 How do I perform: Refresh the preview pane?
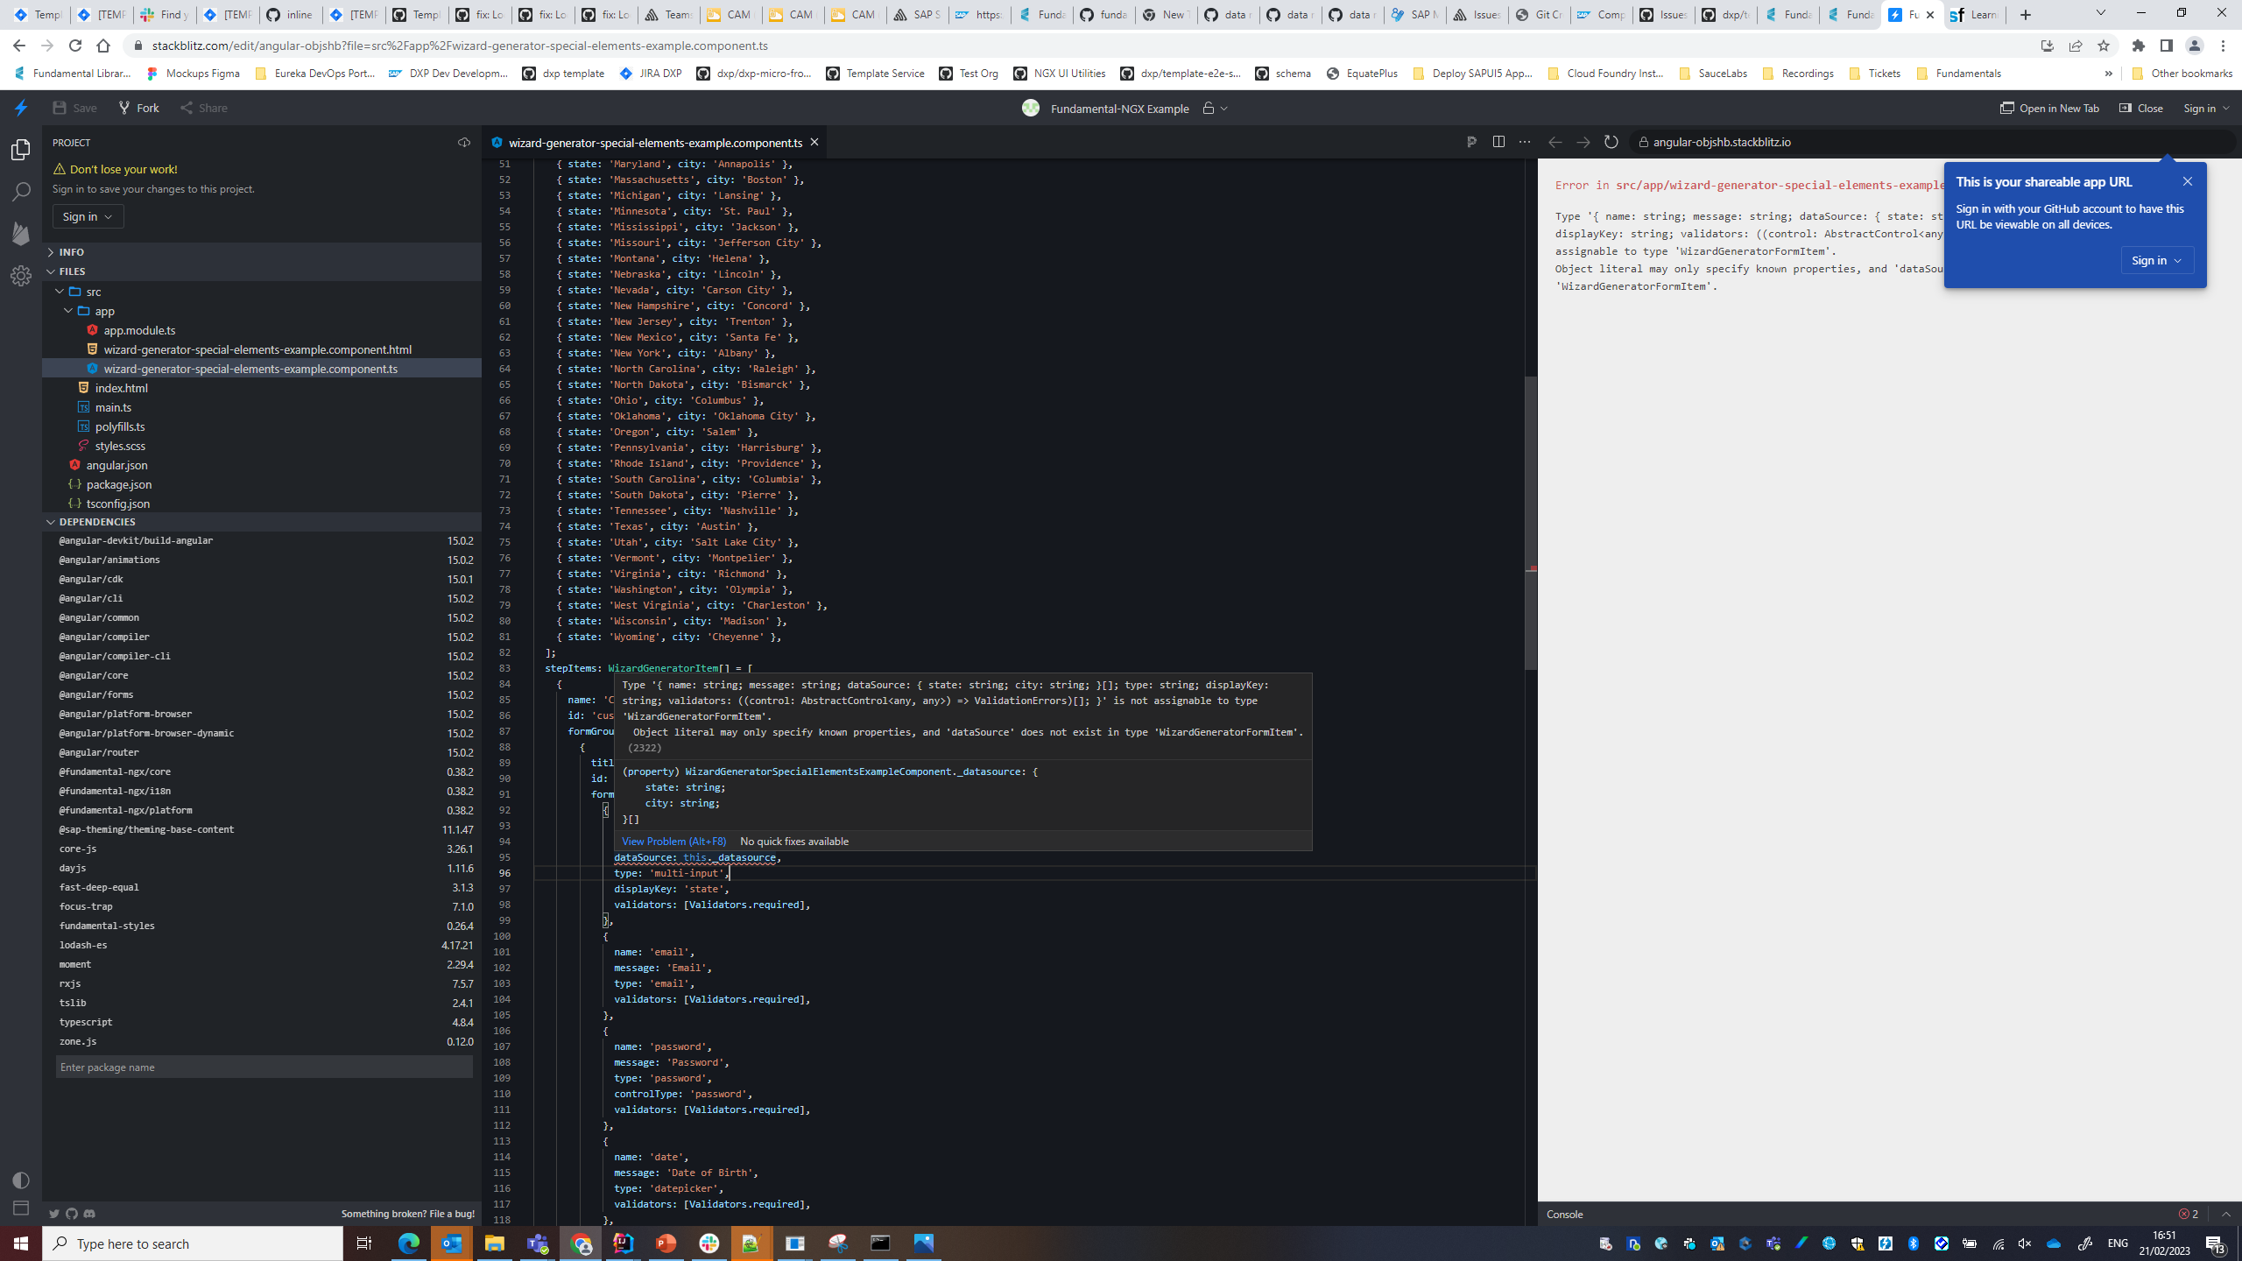(x=1611, y=141)
